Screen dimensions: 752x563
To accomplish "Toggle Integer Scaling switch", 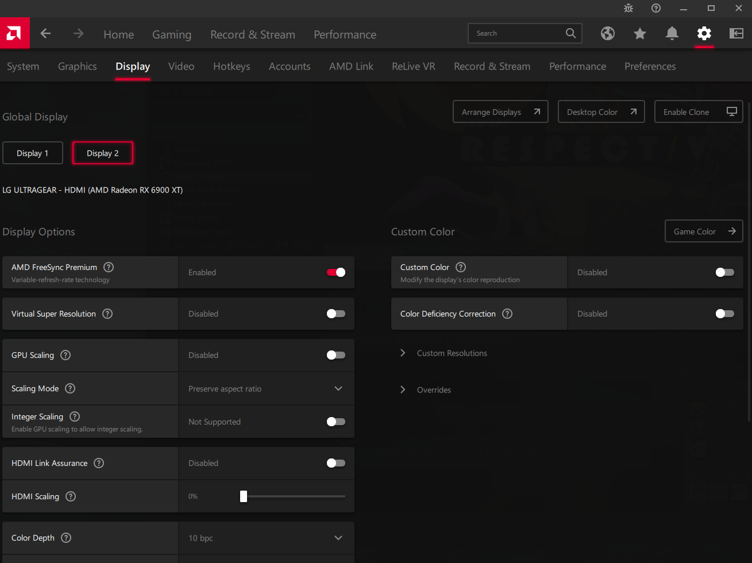I will click(336, 422).
